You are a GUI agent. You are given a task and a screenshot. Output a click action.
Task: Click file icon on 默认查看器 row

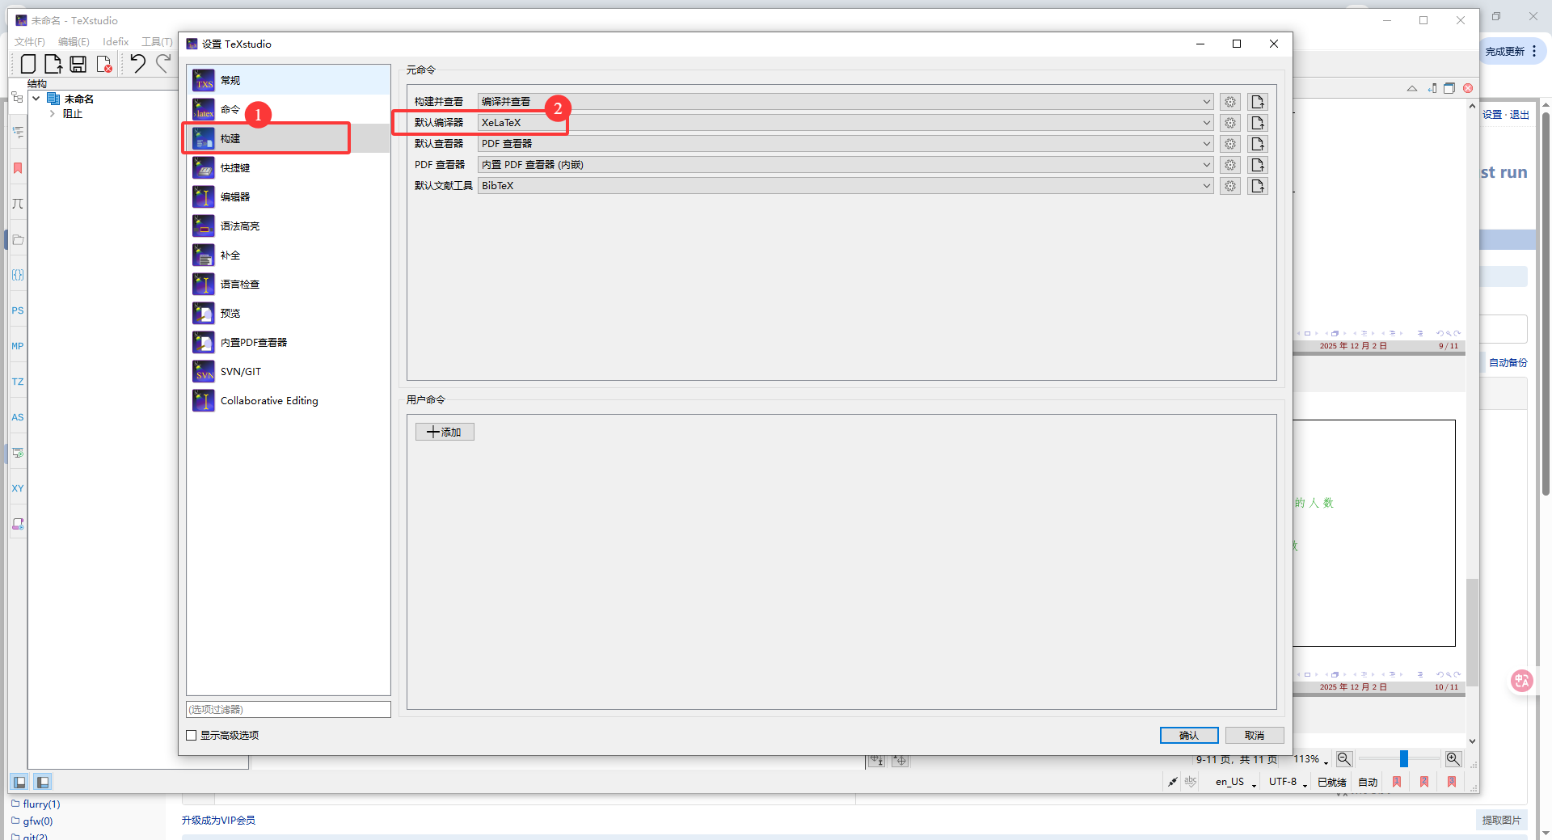click(x=1258, y=144)
